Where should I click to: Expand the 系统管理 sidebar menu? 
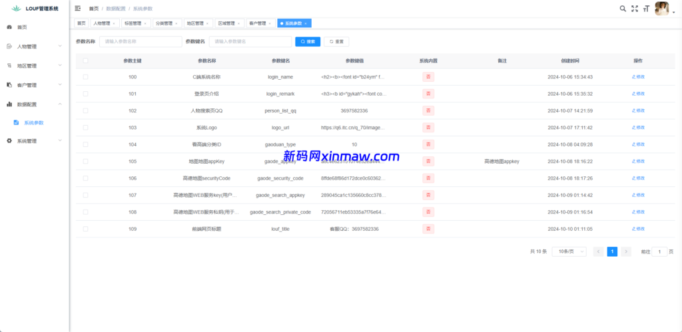[60, 141]
